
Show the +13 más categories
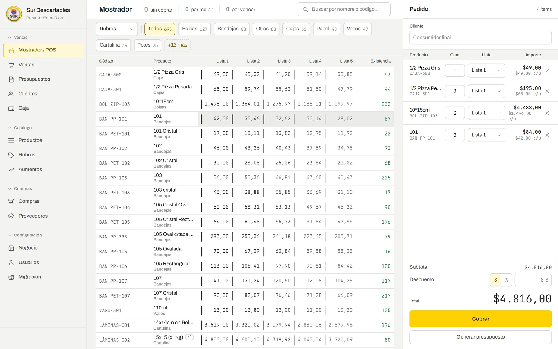coord(177,45)
